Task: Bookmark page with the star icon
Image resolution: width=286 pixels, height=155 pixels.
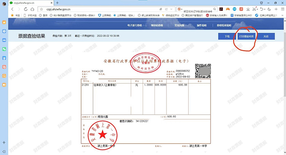Action: click(41, 9)
